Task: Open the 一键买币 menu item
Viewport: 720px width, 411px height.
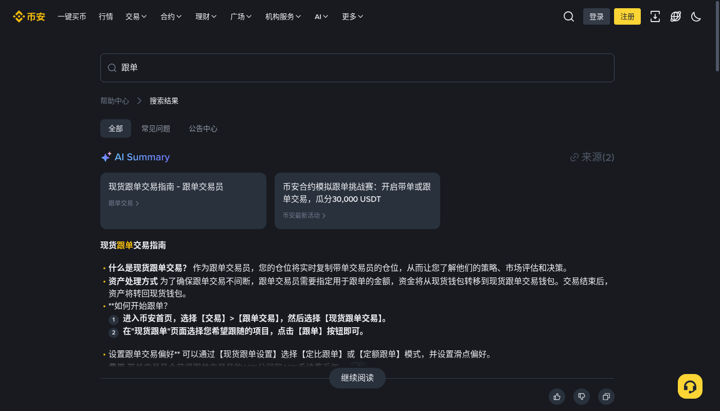Action: 72,16
